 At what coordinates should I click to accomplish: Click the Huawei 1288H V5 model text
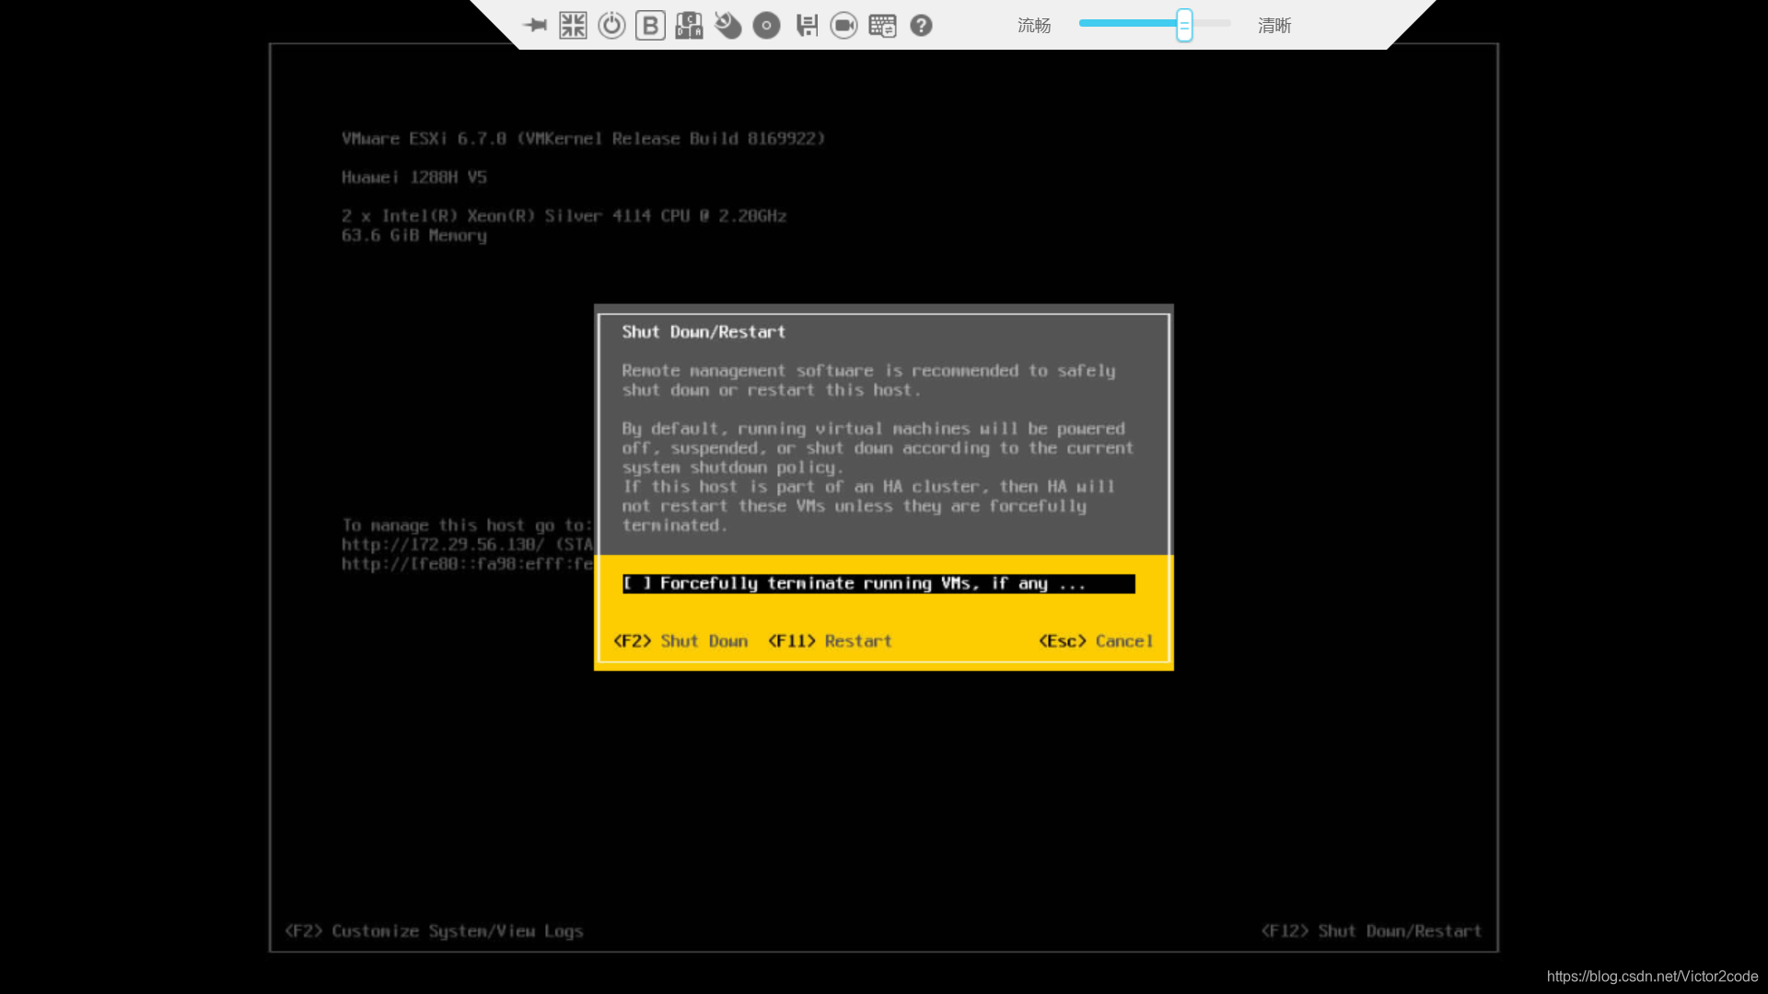(x=414, y=178)
